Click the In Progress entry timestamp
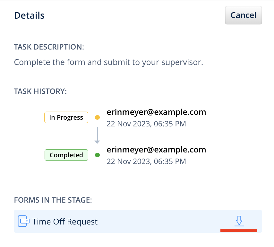This screenshot has height=247, width=274. [146, 124]
